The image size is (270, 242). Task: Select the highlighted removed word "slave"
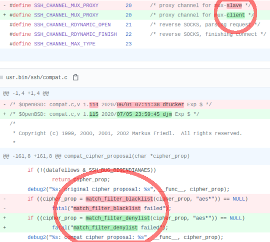tap(234, 5)
